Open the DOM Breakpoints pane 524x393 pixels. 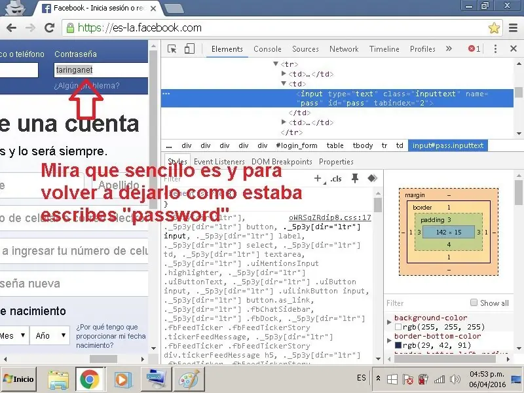(282, 162)
